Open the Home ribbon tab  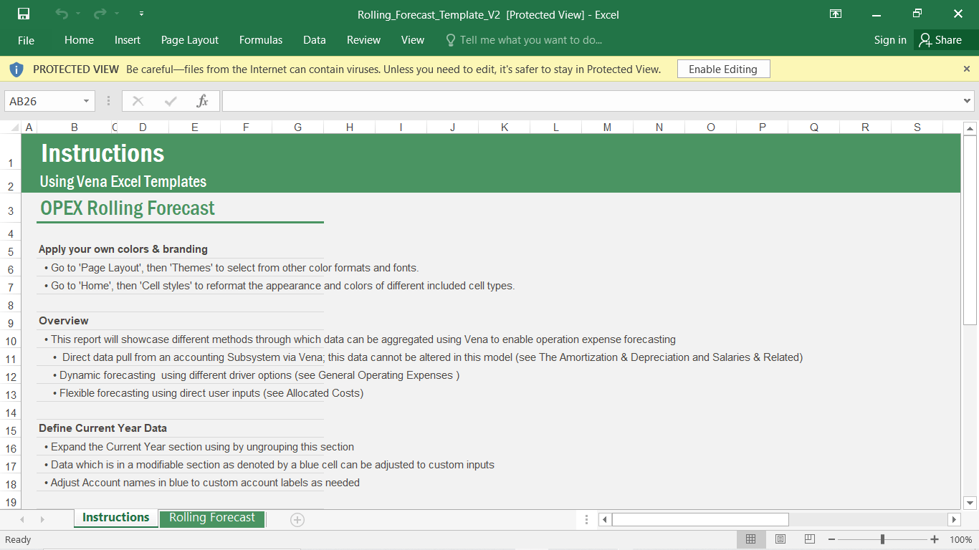click(x=79, y=40)
